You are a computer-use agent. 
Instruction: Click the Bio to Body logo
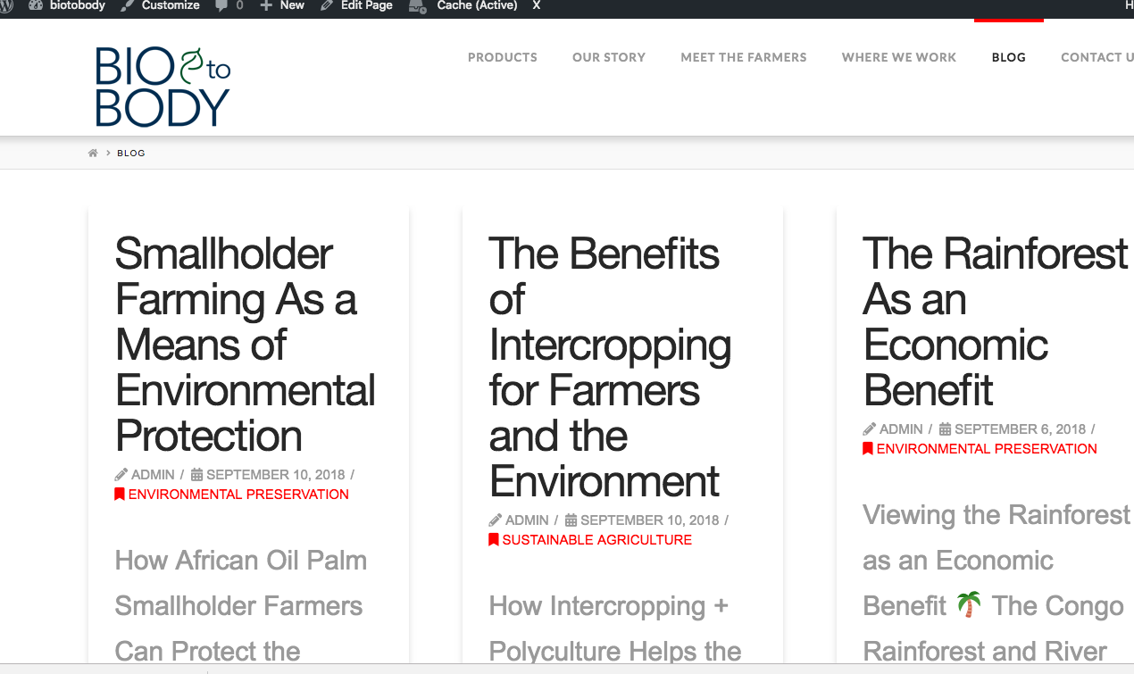(x=163, y=87)
